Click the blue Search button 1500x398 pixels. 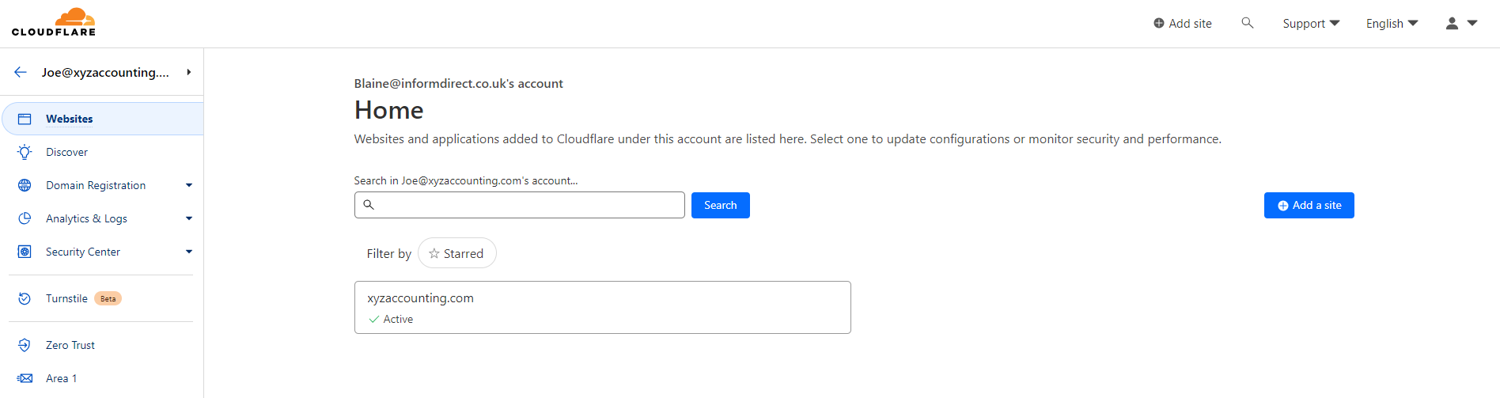pos(721,205)
